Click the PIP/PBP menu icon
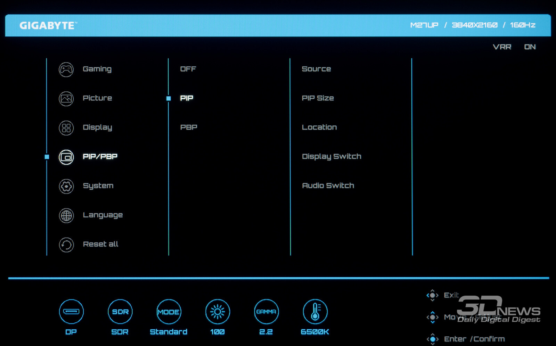The width and height of the screenshot is (556, 346). pos(66,157)
